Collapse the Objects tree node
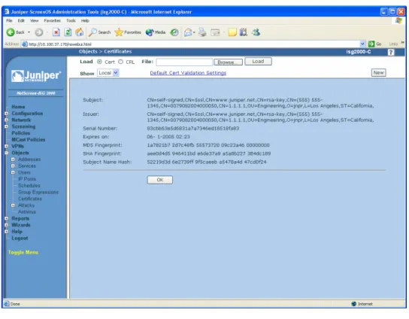Image resolution: width=409 pixels, height=319 pixels. tap(6, 153)
